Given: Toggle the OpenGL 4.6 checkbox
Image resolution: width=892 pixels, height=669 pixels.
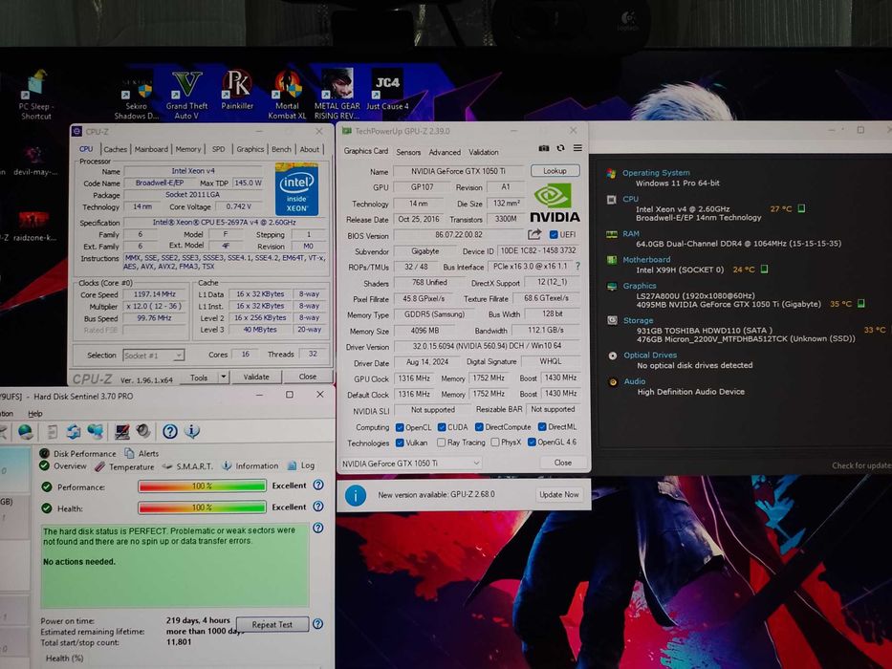Looking at the screenshot, I should (532, 442).
